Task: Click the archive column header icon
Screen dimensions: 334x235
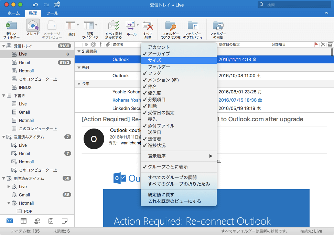Action: (330, 44)
